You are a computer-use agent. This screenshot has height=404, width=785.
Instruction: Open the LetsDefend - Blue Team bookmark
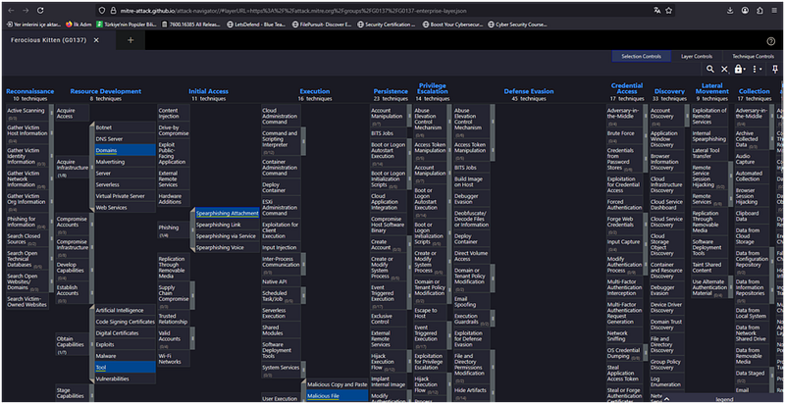(x=257, y=24)
